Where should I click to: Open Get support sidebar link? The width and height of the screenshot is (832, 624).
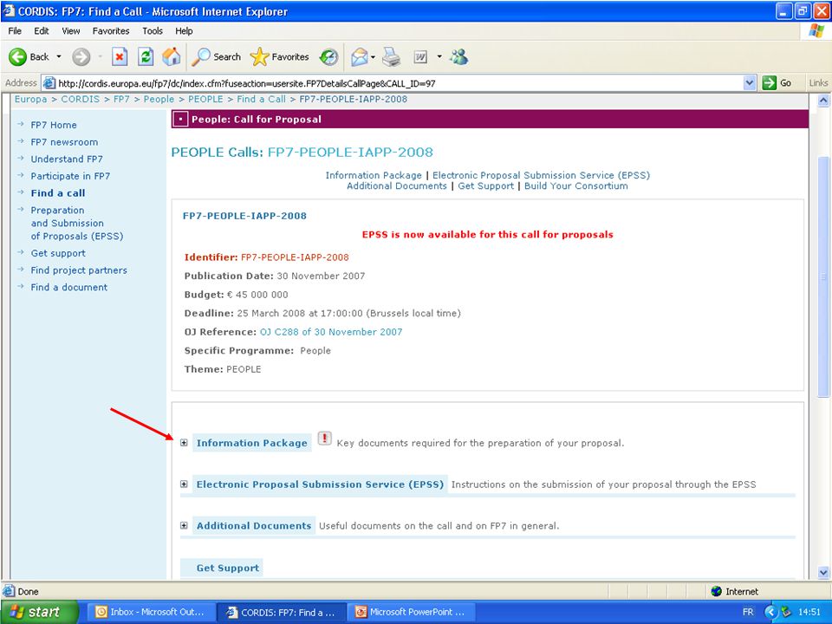coord(58,253)
